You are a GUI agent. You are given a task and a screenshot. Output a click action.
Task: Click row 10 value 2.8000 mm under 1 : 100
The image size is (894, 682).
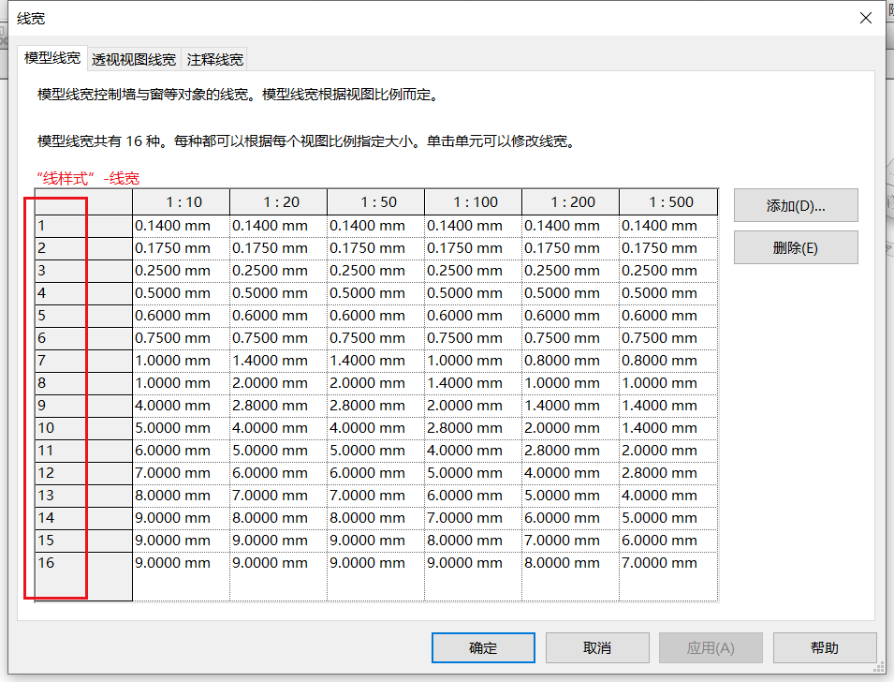point(474,428)
